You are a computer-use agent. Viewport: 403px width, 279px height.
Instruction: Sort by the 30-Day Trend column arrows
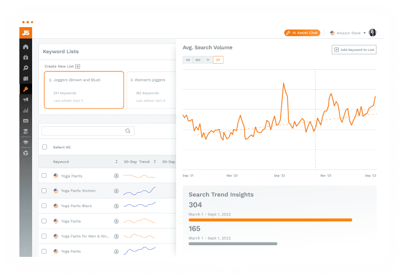point(155,162)
